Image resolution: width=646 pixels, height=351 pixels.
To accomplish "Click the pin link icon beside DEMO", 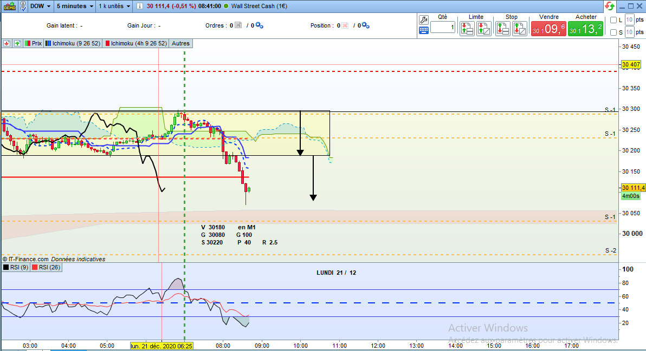I will pyautogui.click(x=23, y=6).
